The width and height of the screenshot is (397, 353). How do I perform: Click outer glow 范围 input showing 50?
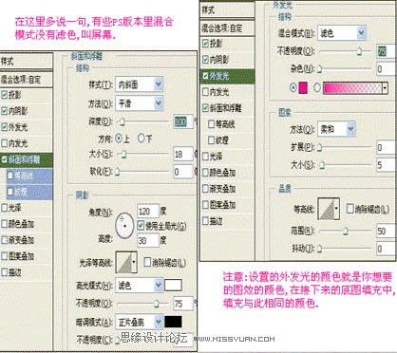[386, 231]
